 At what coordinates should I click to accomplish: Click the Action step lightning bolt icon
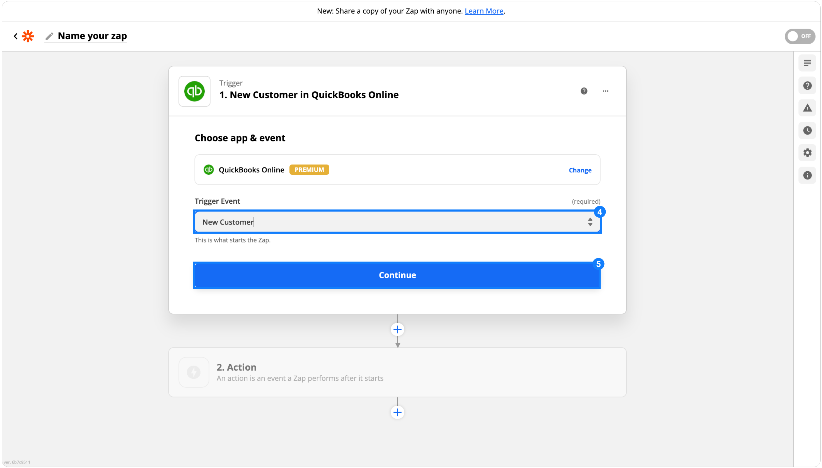click(194, 372)
